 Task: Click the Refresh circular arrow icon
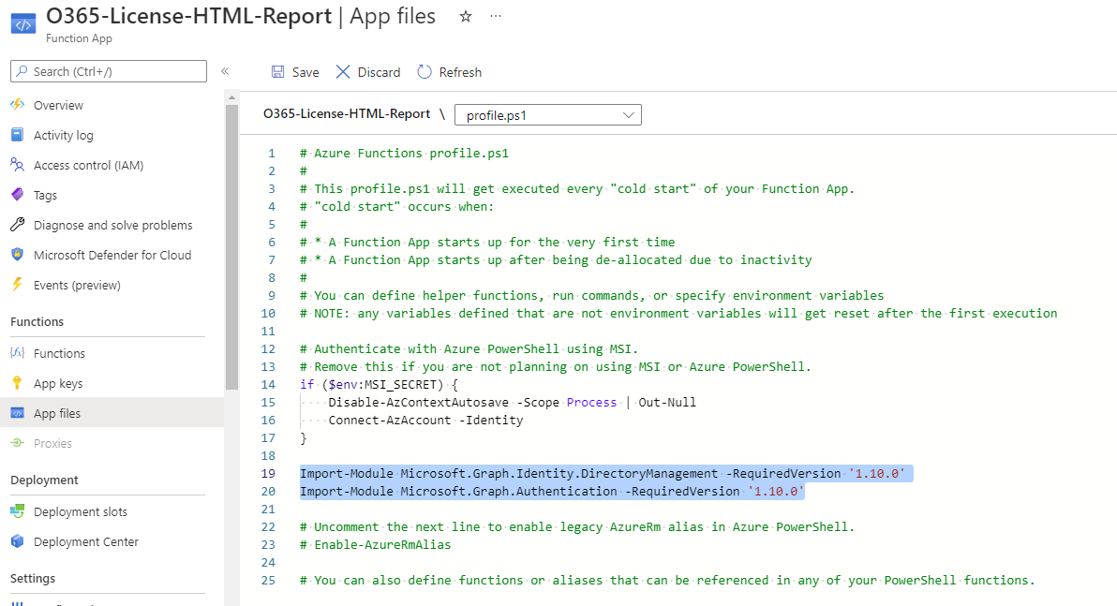click(424, 72)
